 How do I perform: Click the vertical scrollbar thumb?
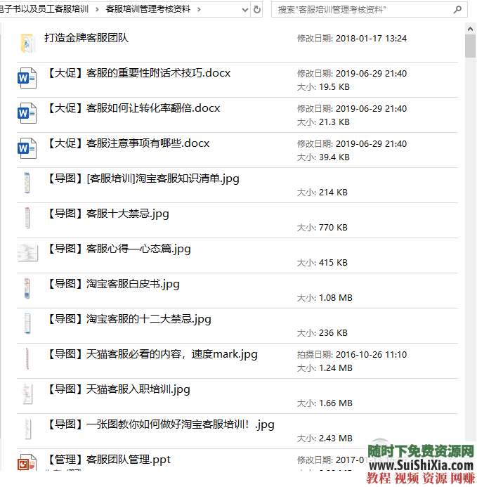(470, 46)
